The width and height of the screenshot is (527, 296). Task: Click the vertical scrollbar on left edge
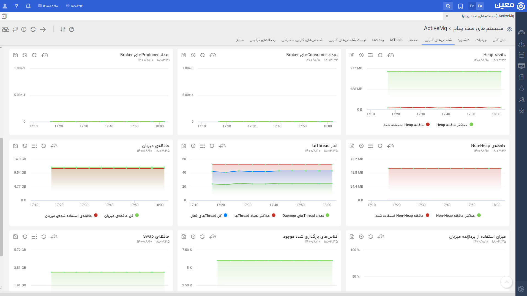point(1,197)
